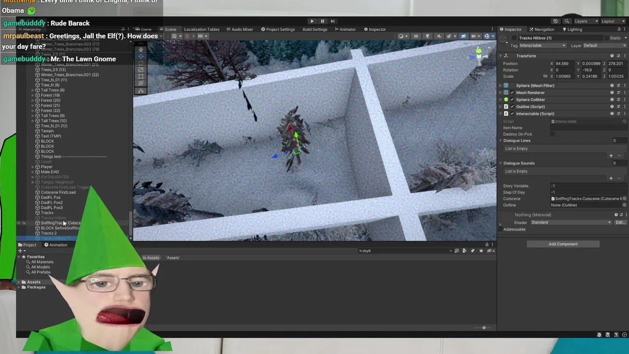
Task: Click the Position X field
Action: (x=565, y=63)
